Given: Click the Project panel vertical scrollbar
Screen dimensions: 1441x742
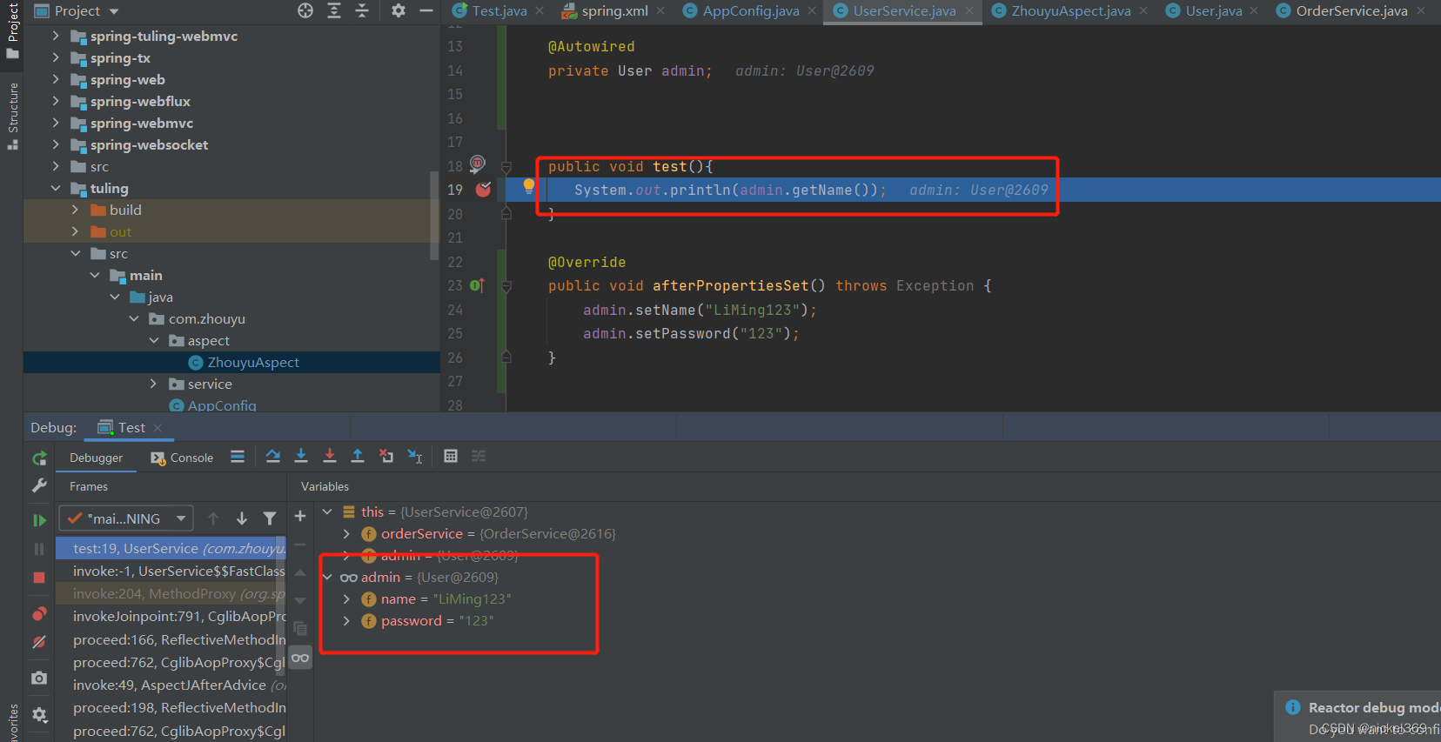Looking at the screenshot, I should click(434, 215).
